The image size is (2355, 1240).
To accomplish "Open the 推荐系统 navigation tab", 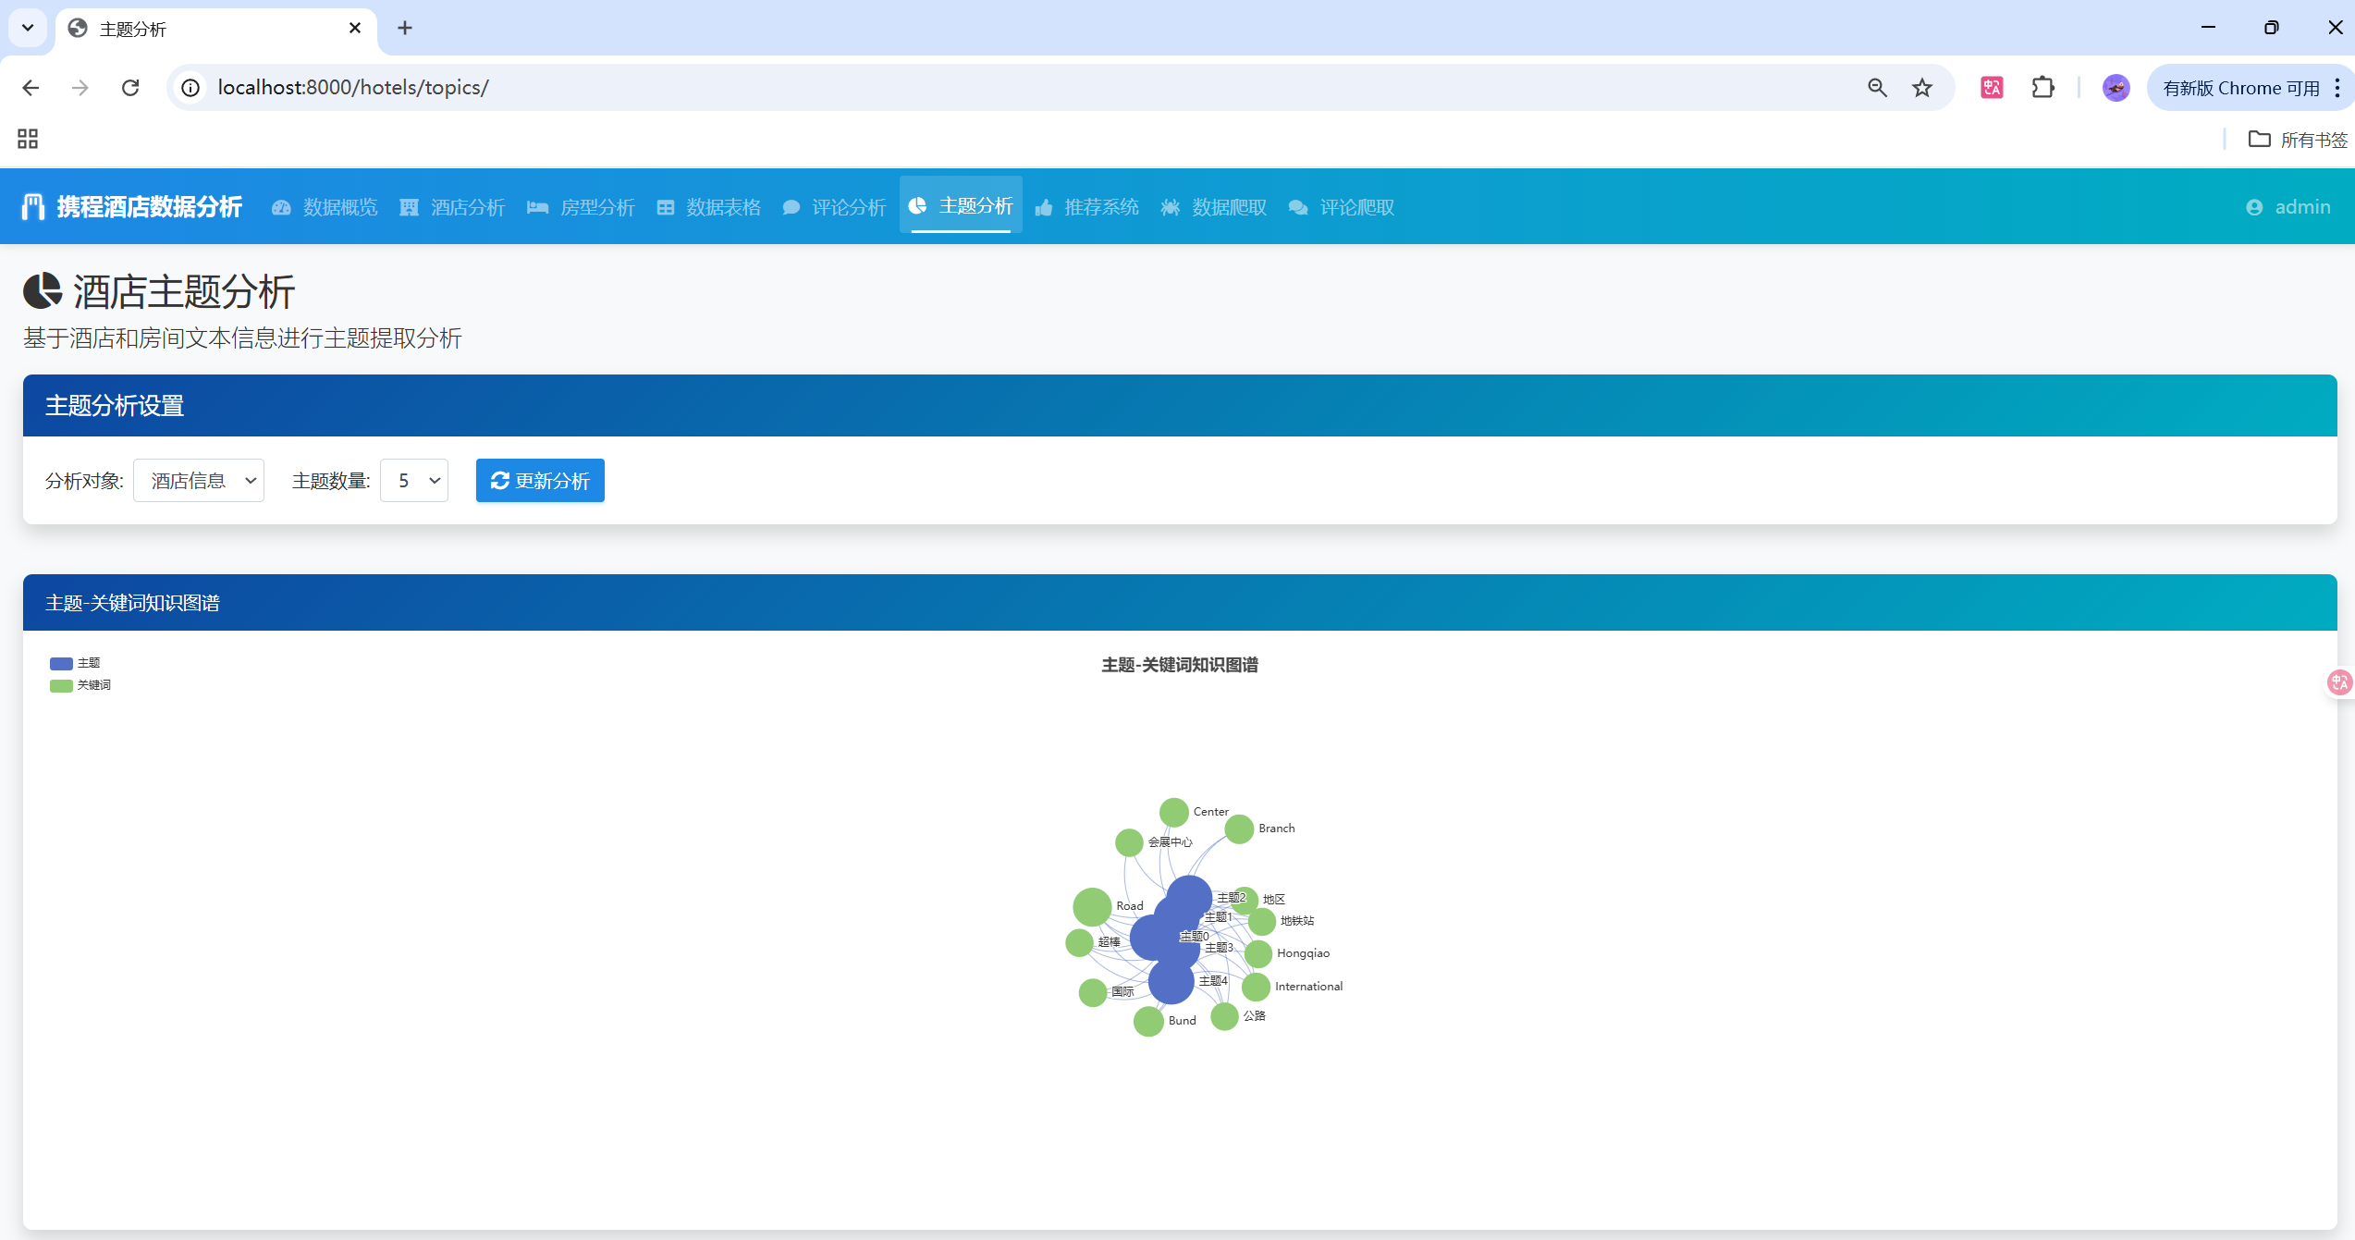I will click(1087, 207).
